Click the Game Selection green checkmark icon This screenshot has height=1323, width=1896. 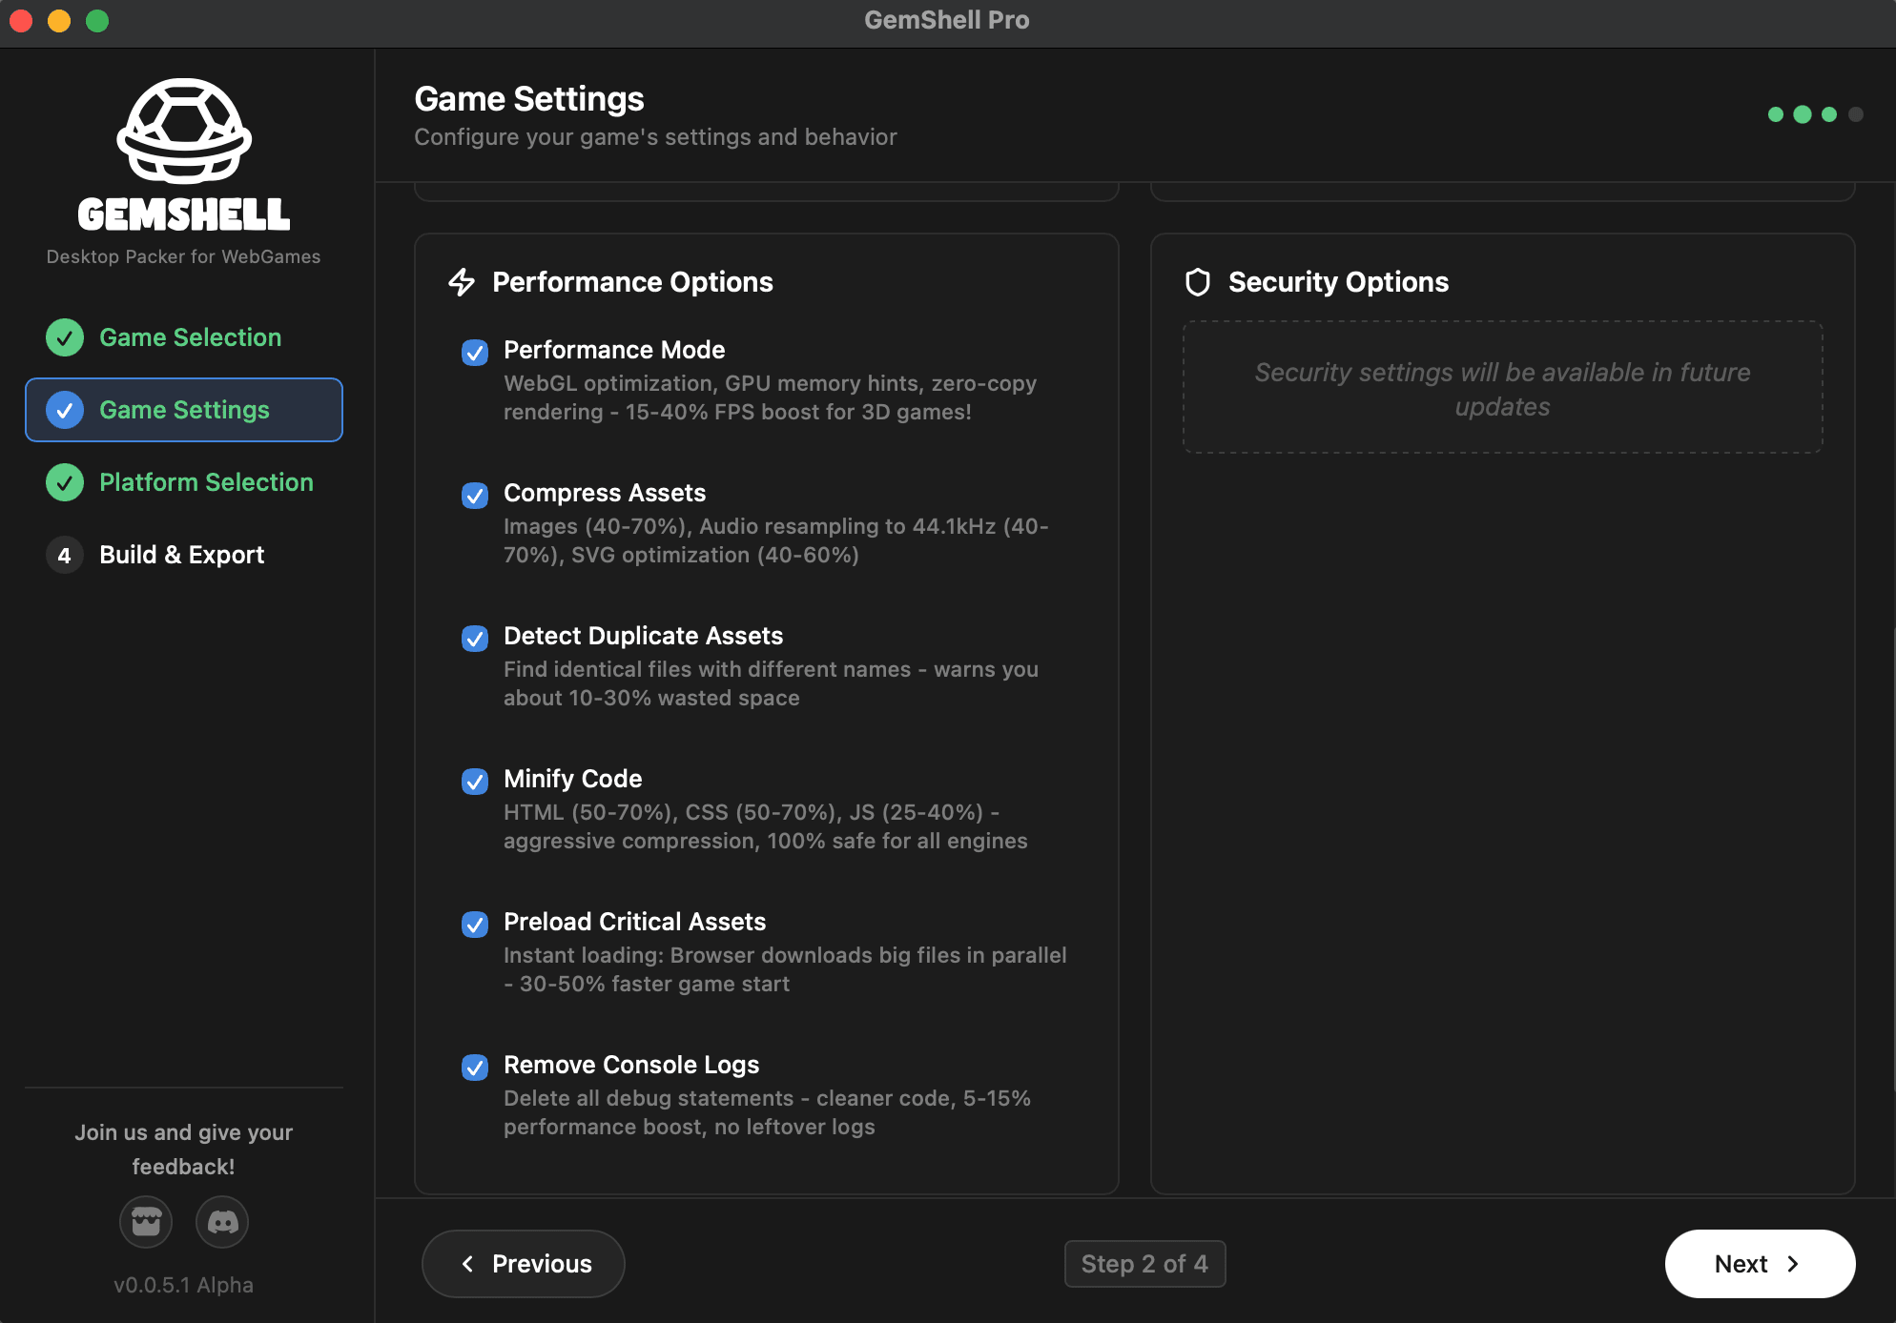tap(65, 337)
